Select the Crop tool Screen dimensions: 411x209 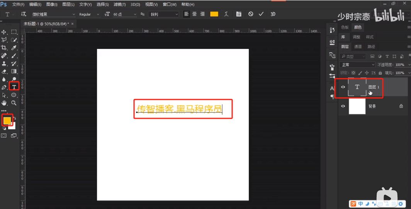pyautogui.click(x=4, y=47)
